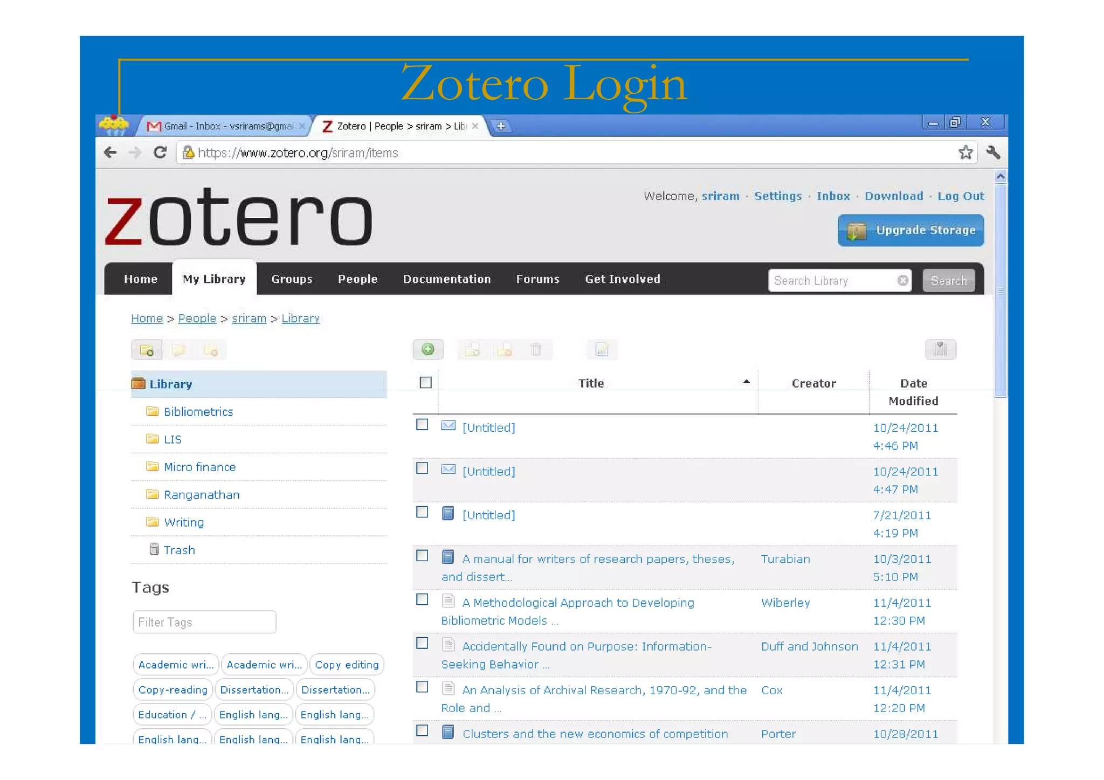The width and height of the screenshot is (1104, 780).
Task: Click the Title sort arrow indicator
Action: (746, 382)
